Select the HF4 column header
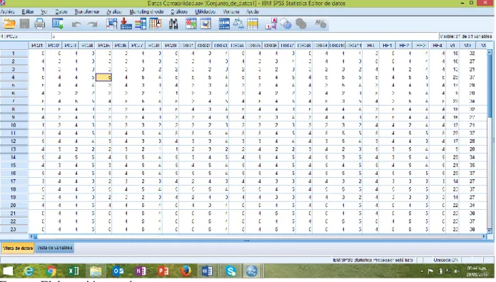The height and width of the screenshot is (282, 496). click(x=437, y=45)
